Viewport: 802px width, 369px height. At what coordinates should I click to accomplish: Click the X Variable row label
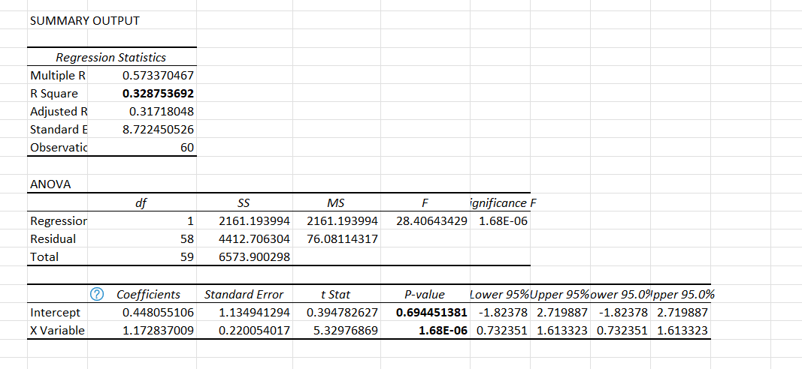(57, 330)
